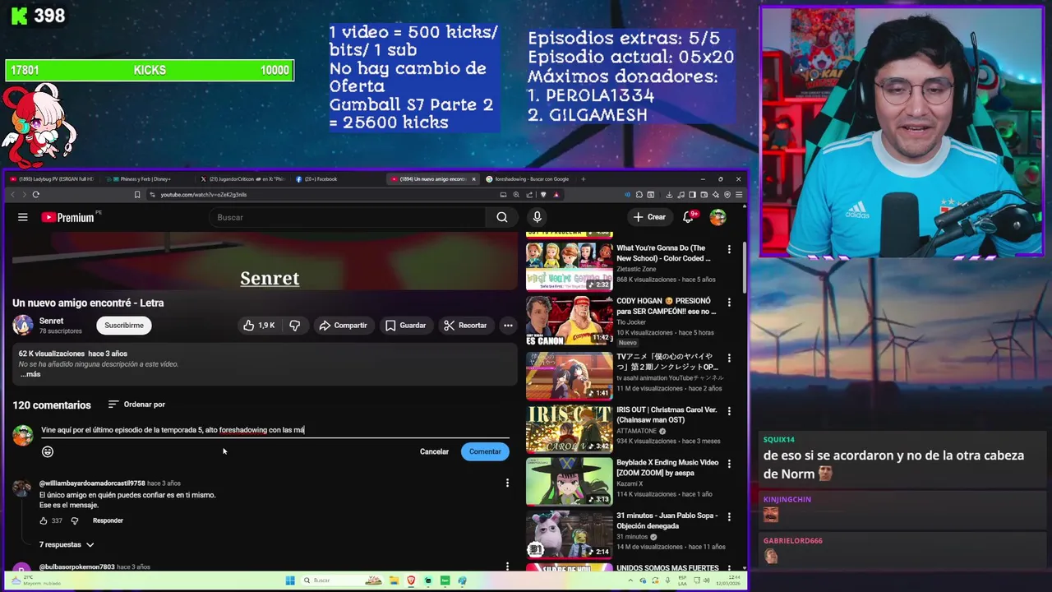Open Windows Start menu
The image size is (1052, 592).
click(x=290, y=580)
